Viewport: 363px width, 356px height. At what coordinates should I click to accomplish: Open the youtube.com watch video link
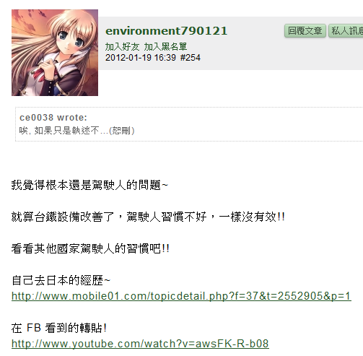[140, 344]
